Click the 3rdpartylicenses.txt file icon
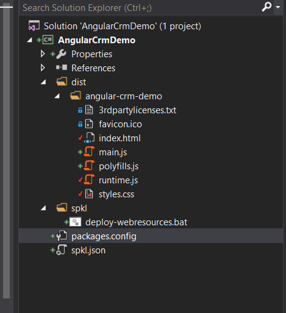The image size is (286, 313). pos(89,110)
